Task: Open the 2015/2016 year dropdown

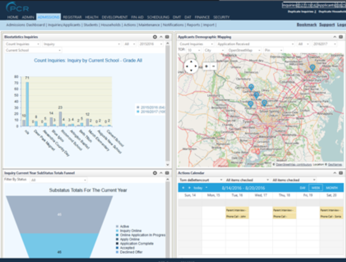Action: coord(151,44)
